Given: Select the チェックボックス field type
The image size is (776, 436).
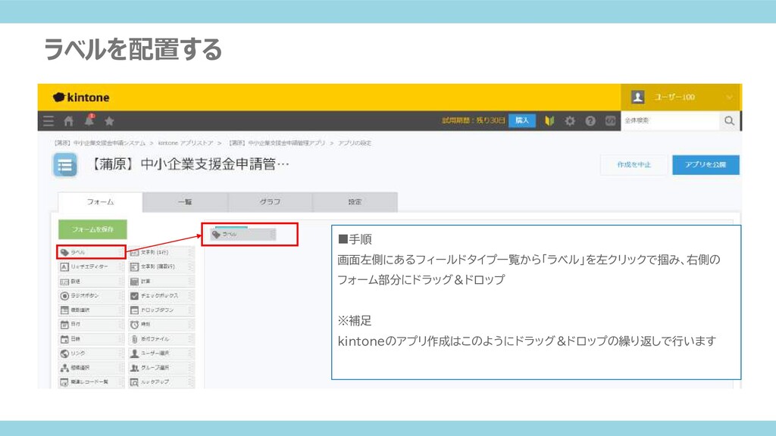Looking at the screenshot, I should [161, 296].
